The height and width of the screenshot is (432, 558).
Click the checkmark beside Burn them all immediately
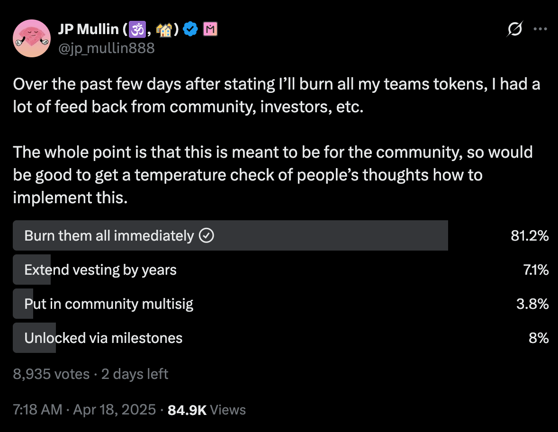(x=207, y=235)
